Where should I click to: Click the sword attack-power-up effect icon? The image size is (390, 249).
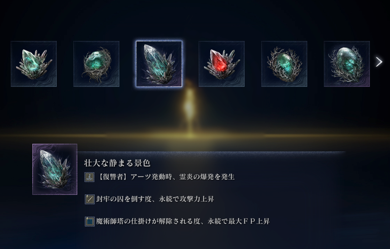click(x=89, y=199)
